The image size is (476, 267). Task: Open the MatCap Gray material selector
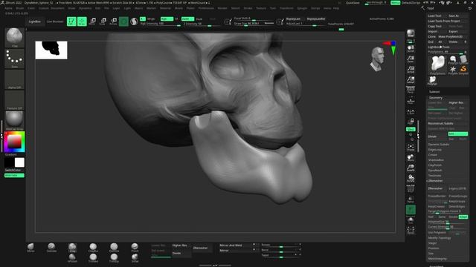[x=14, y=120]
